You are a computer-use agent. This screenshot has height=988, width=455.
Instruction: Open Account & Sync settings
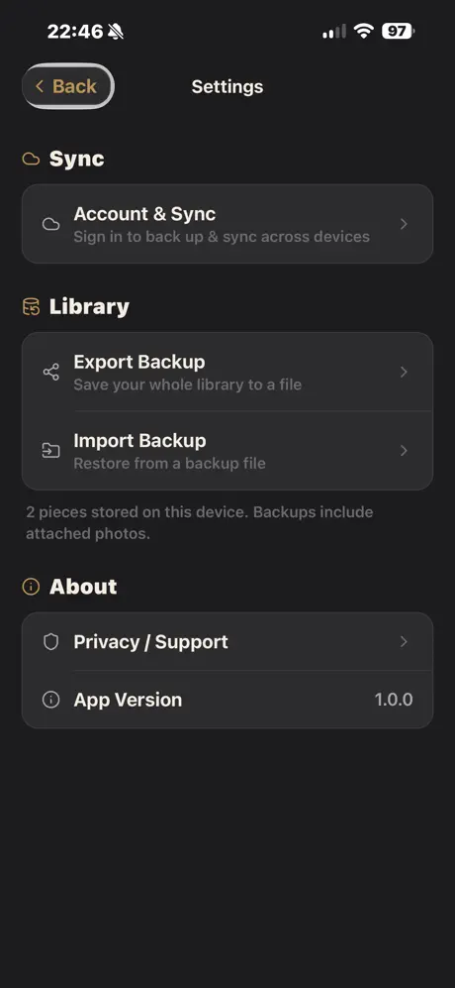click(x=227, y=224)
